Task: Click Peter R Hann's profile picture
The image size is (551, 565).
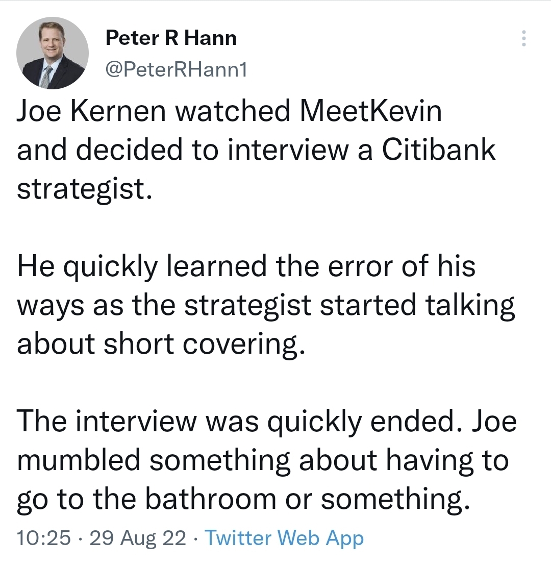Action: tap(53, 53)
